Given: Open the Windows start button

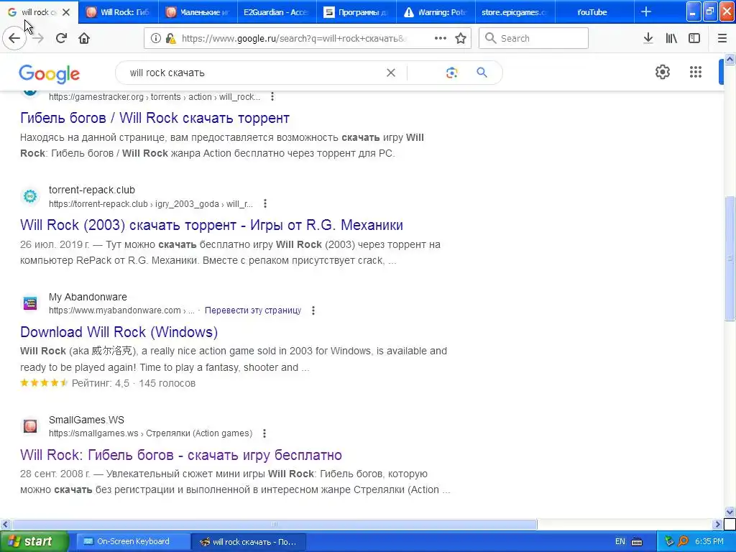Looking at the screenshot, I should click(34, 541).
